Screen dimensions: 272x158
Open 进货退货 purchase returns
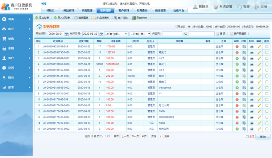(x=81, y=18)
